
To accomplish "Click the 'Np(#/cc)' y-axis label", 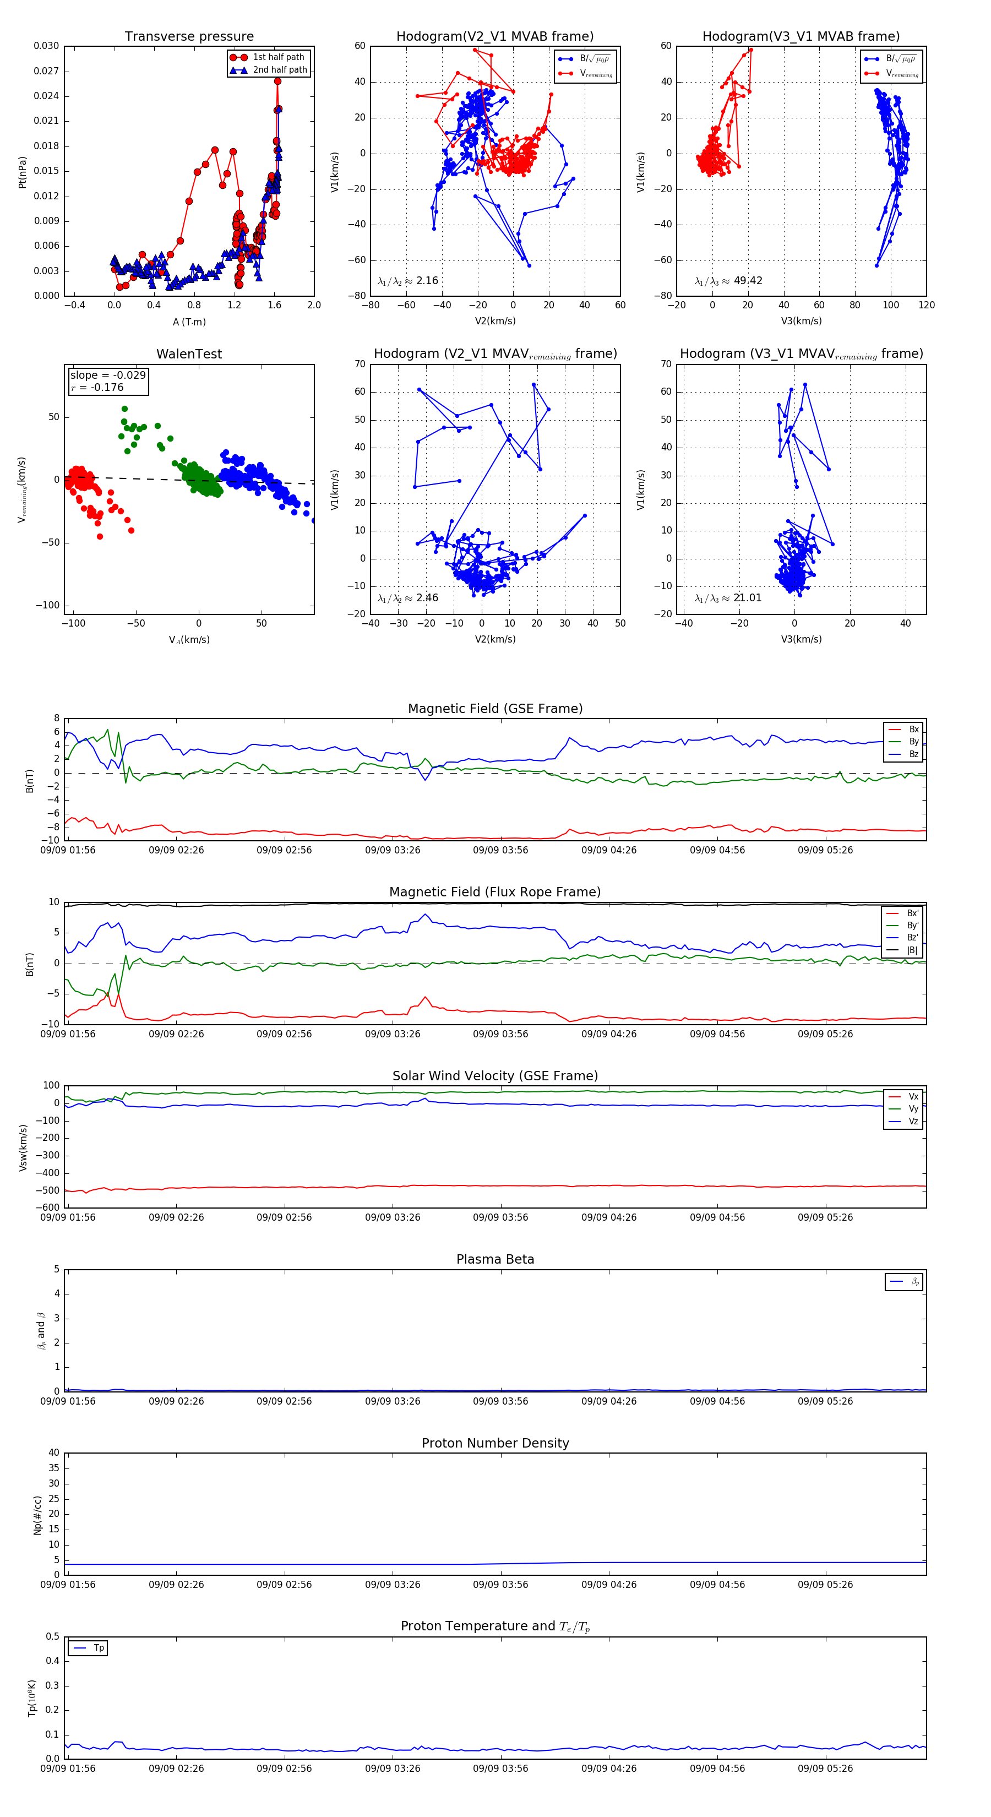I will [x=37, y=1514].
